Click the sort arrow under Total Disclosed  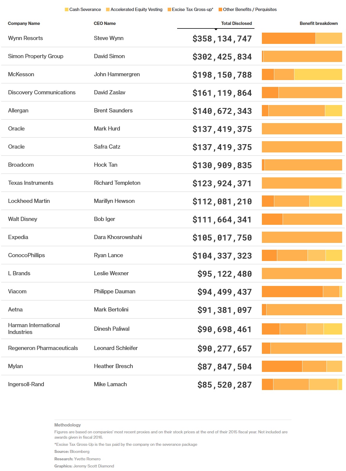216,29
